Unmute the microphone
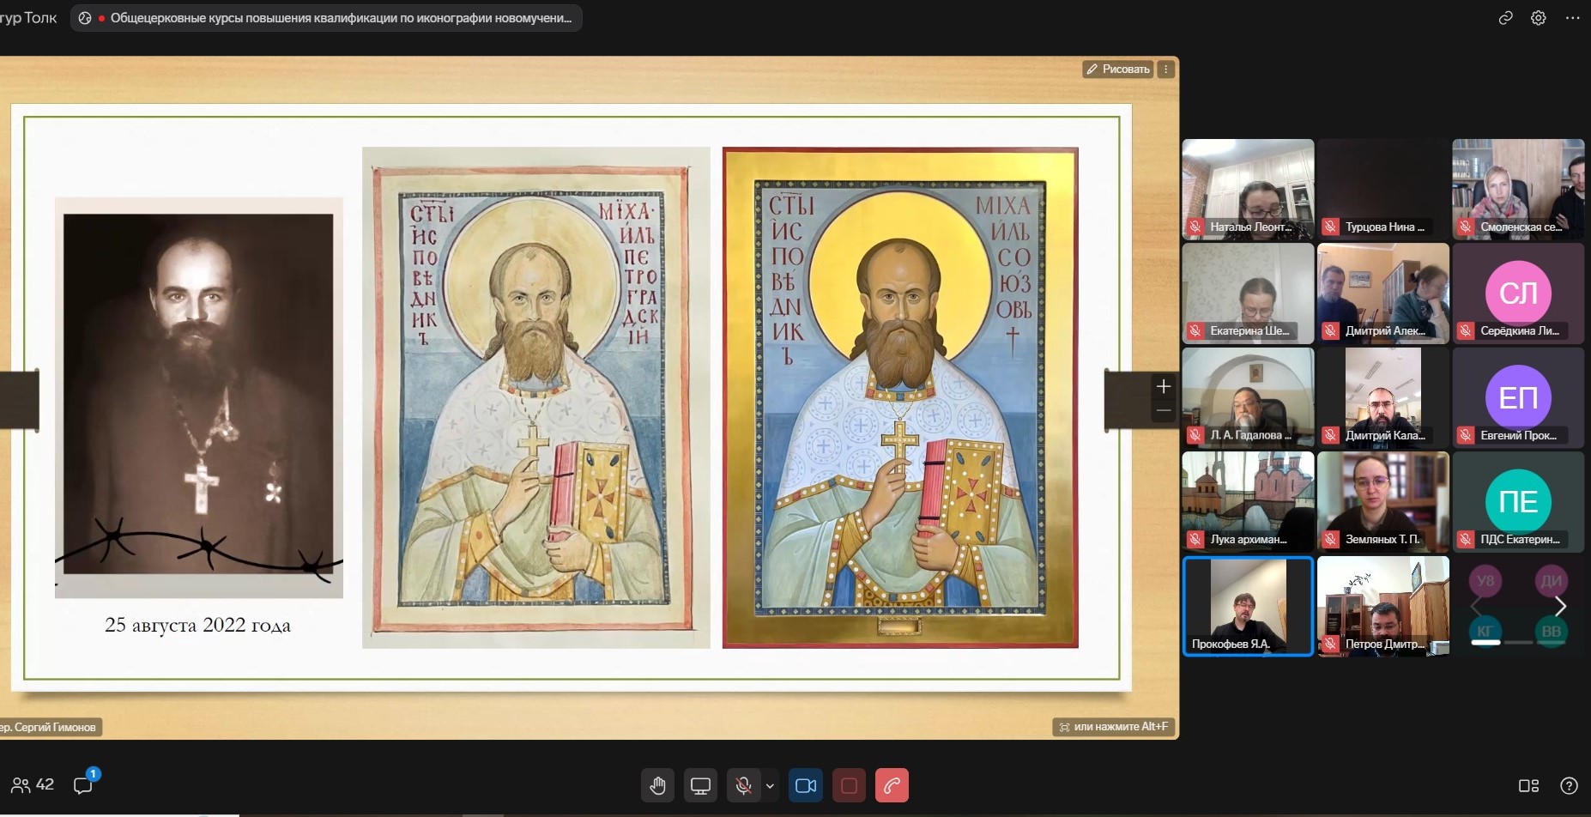 pos(743,785)
